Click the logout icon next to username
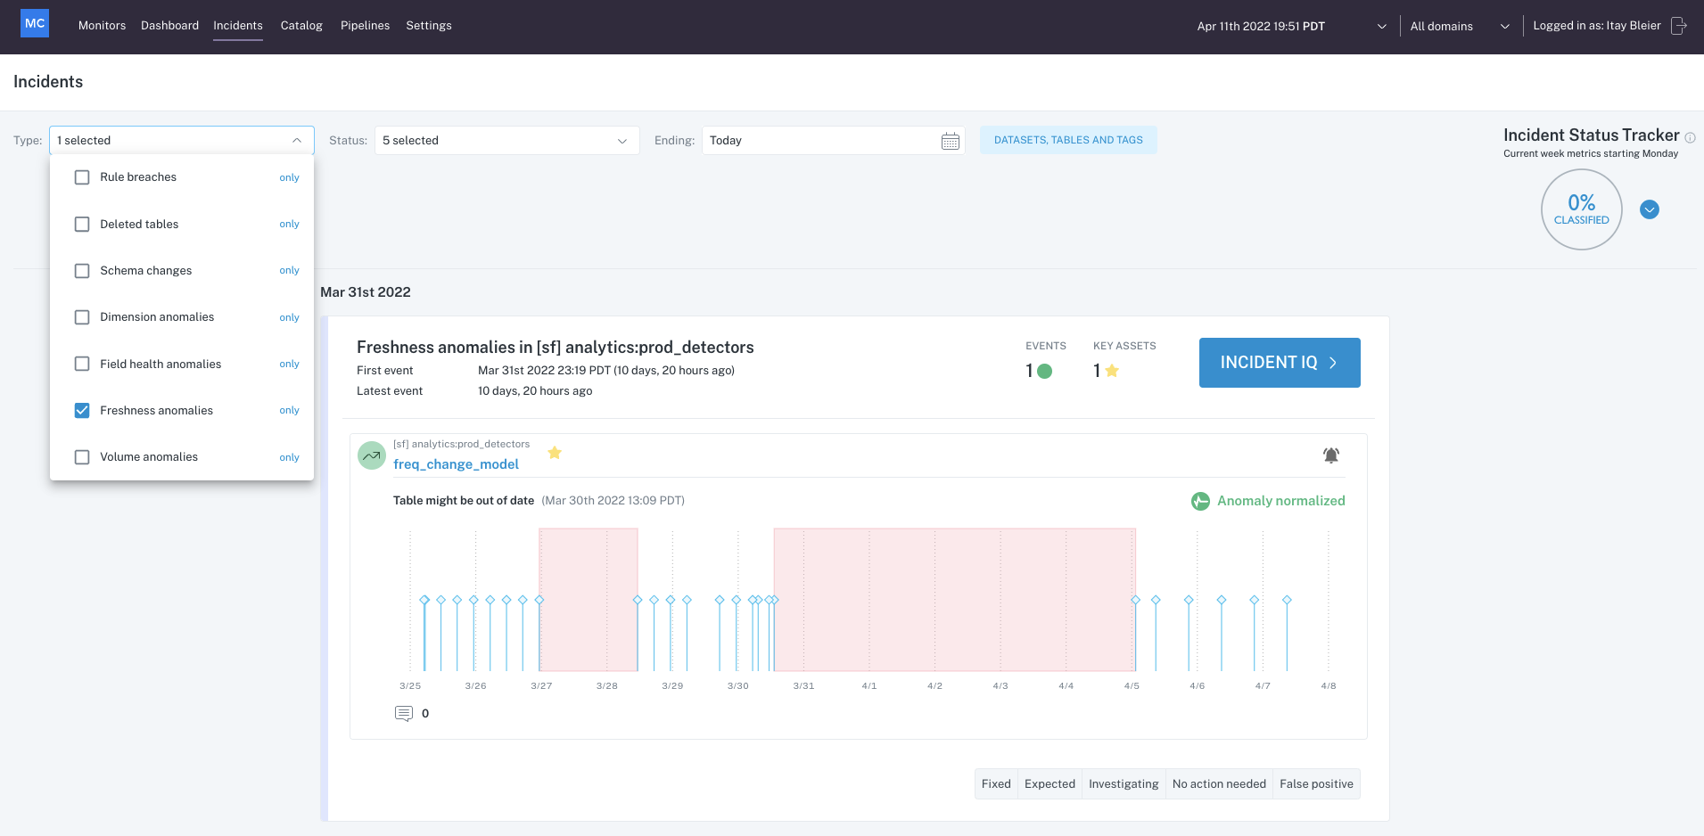1704x836 pixels. tap(1678, 26)
